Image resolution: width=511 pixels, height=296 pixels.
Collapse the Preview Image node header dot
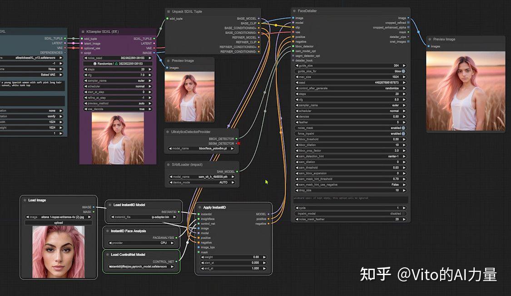(x=168, y=60)
